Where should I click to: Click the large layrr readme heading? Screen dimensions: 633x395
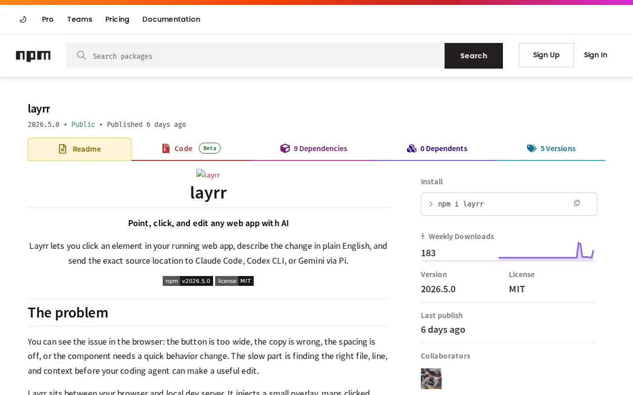[208, 192]
